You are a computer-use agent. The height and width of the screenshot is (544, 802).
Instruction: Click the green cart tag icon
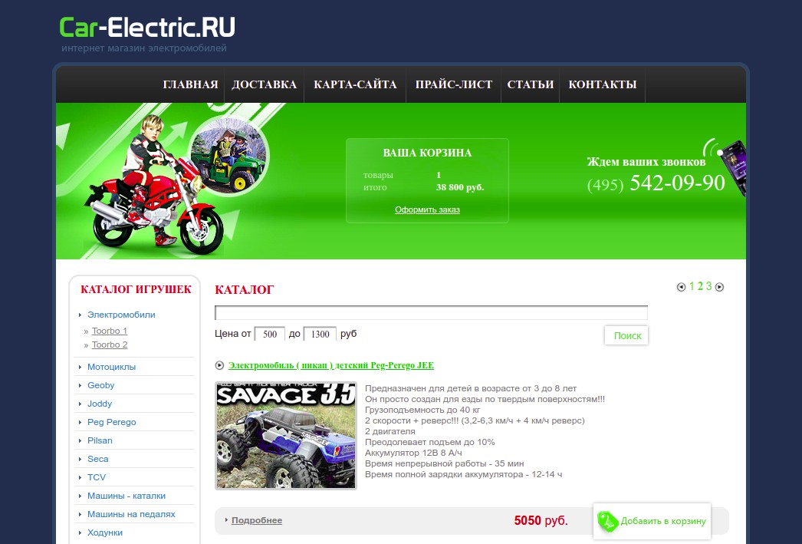(608, 522)
